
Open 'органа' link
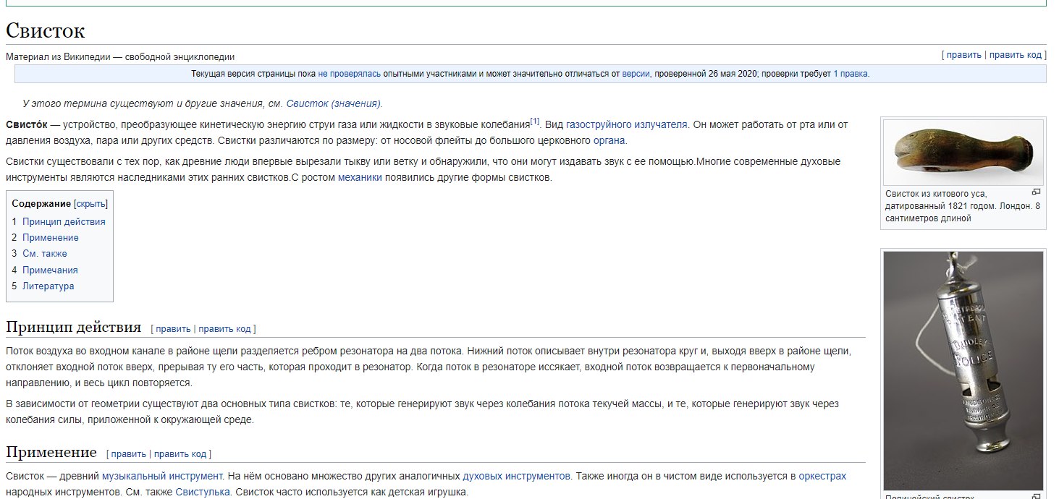[609, 140]
